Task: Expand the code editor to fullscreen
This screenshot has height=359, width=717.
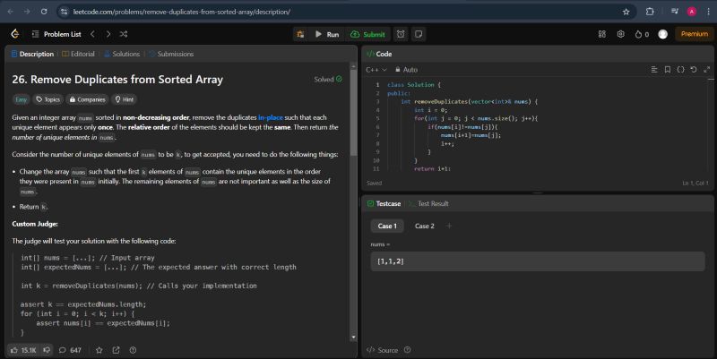Action: coord(705,69)
